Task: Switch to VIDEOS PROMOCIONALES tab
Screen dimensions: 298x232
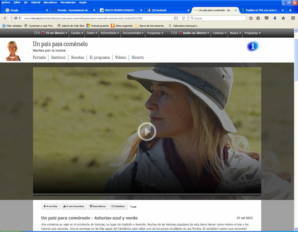Action: (121, 10)
